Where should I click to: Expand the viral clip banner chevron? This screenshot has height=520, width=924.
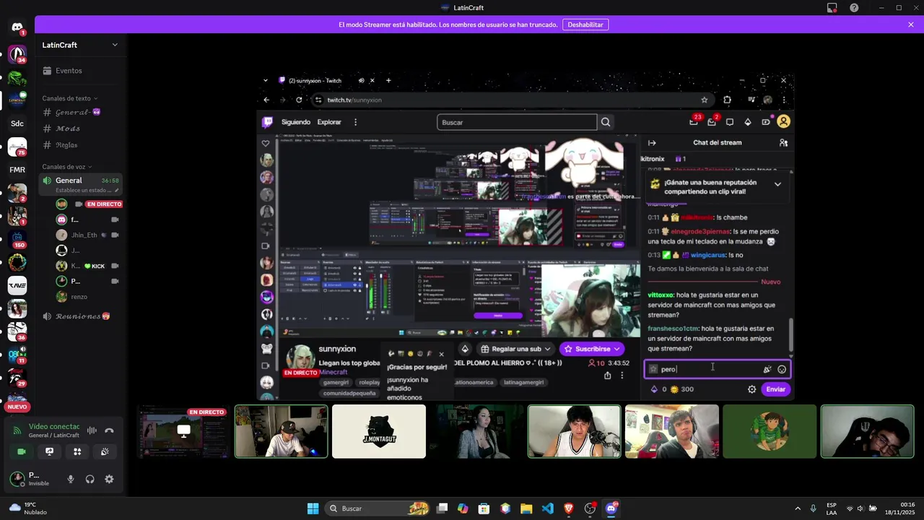pyautogui.click(x=777, y=184)
